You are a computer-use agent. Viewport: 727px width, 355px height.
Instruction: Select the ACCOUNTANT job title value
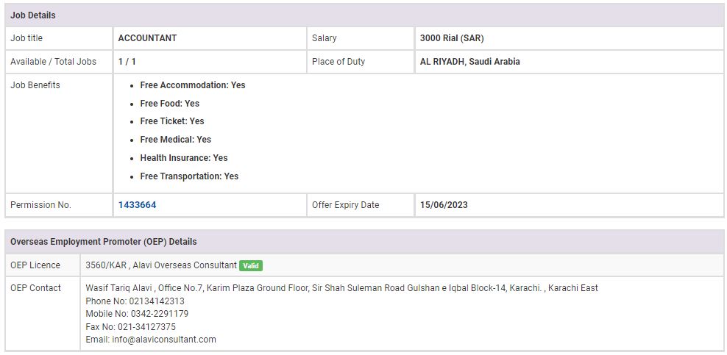coord(147,38)
